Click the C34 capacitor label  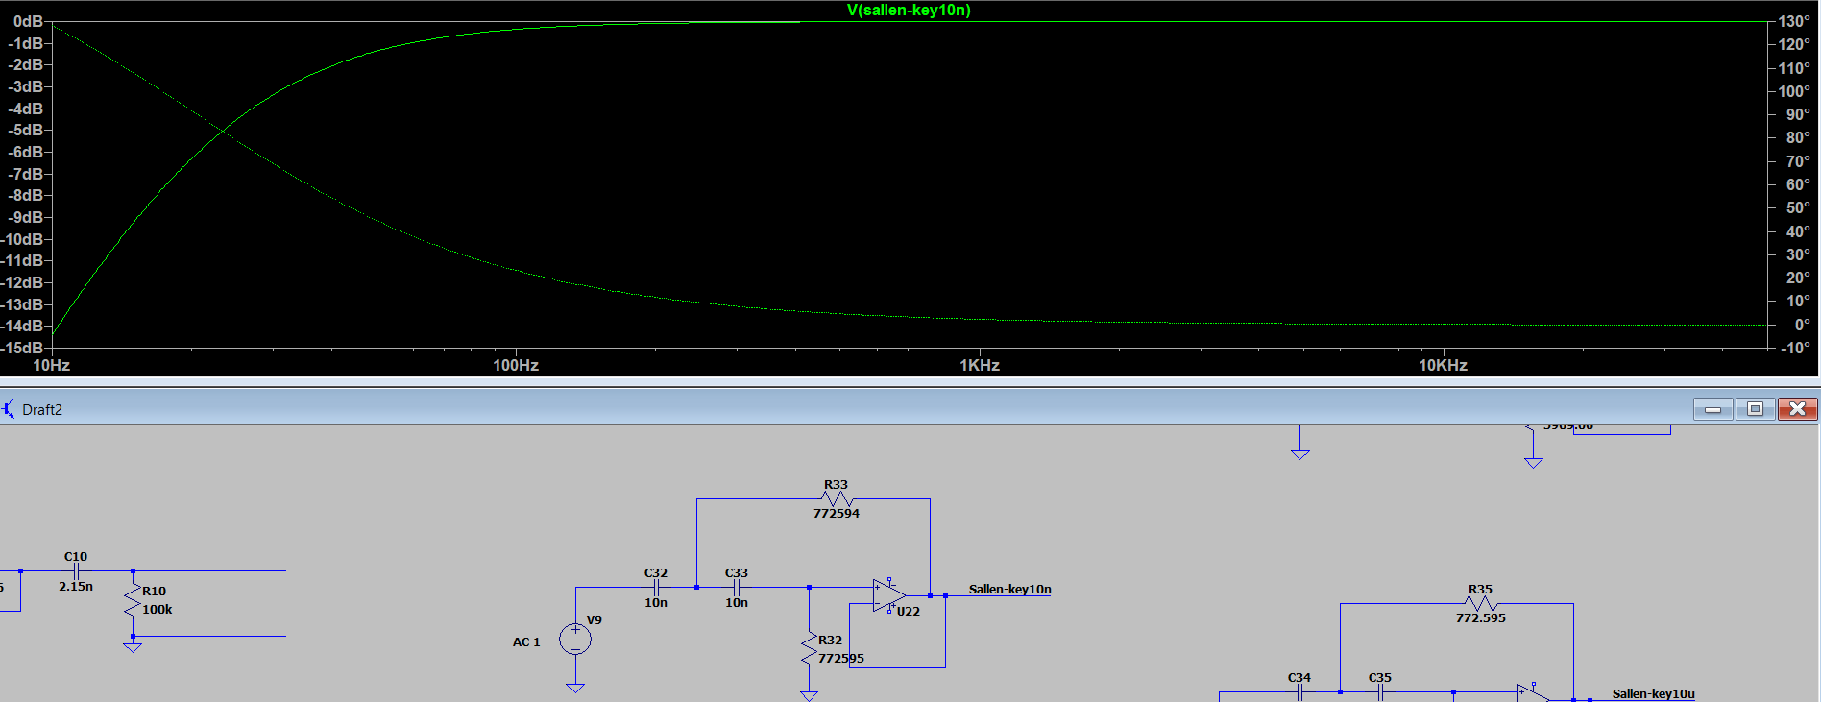tap(1299, 678)
